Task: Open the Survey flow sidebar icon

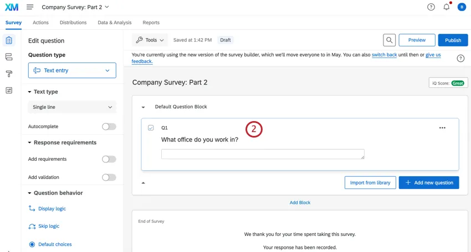Action: point(9,57)
